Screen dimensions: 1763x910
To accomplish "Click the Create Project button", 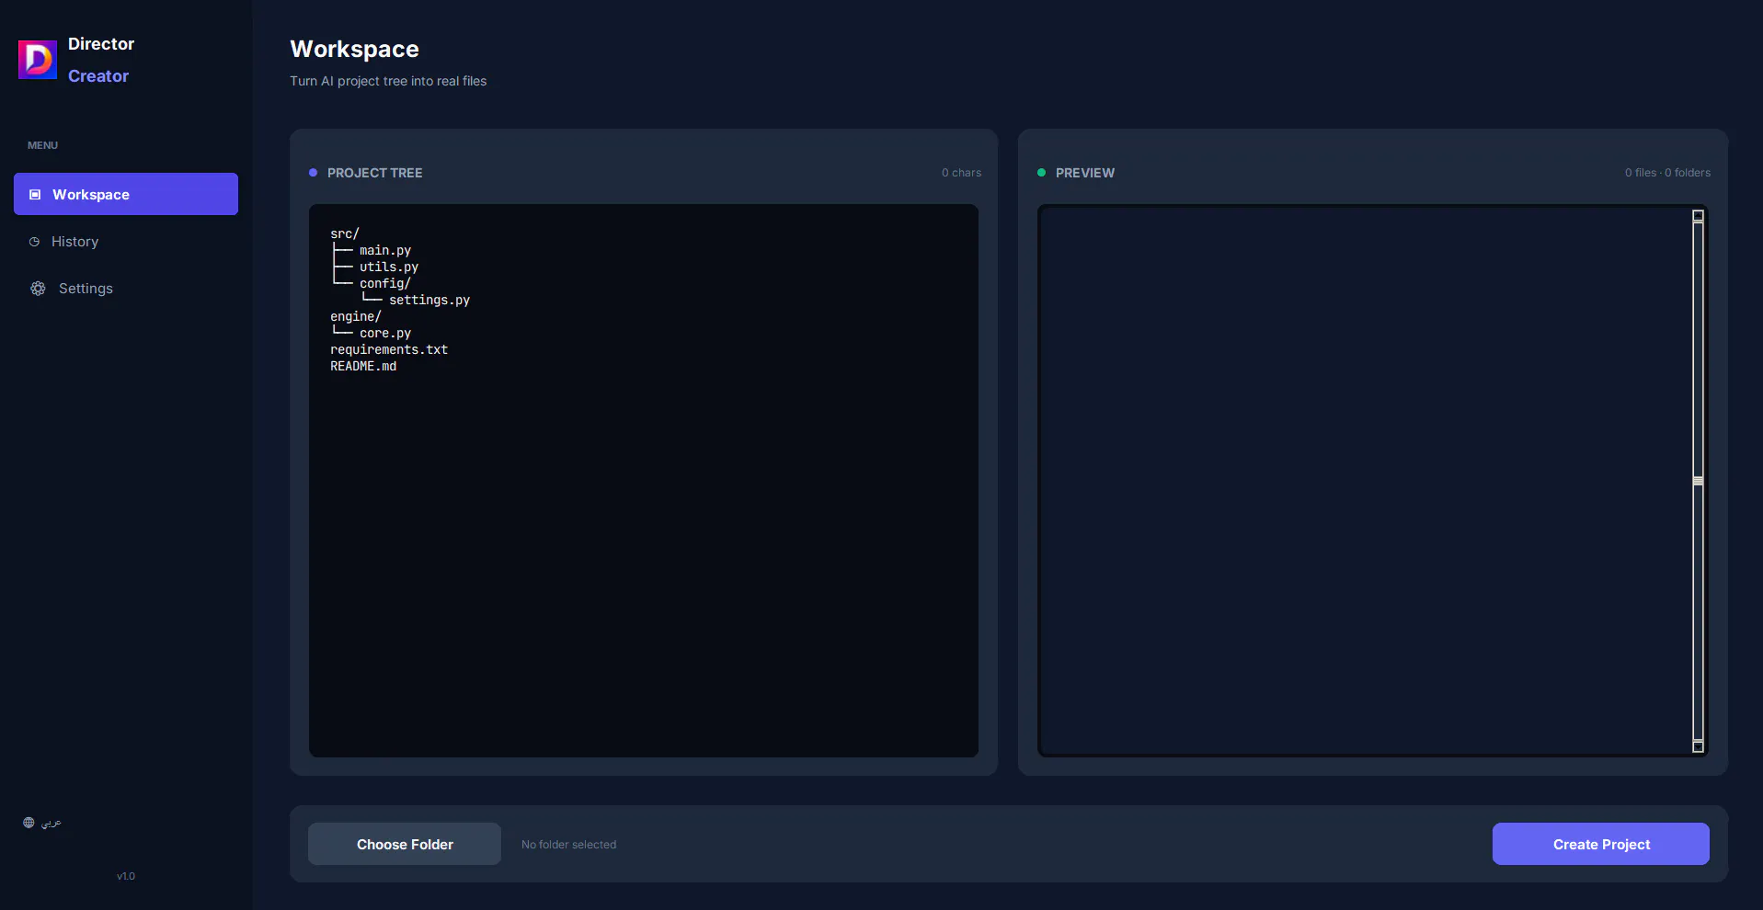I will tap(1600, 844).
